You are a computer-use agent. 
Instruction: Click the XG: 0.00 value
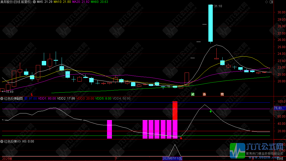click(28, 141)
